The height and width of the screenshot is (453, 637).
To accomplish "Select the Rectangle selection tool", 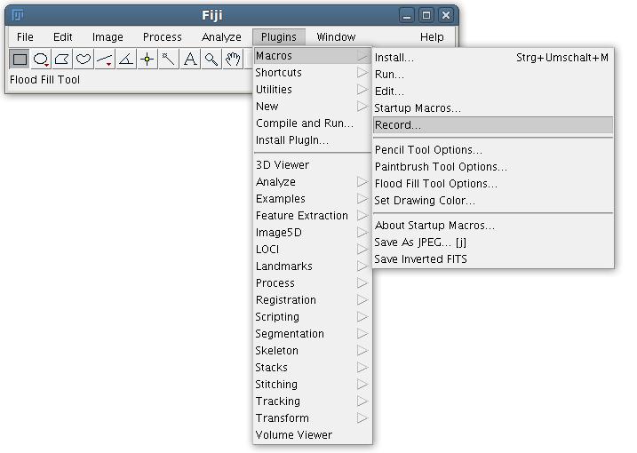I will pyautogui.click(x=20, y=60).
